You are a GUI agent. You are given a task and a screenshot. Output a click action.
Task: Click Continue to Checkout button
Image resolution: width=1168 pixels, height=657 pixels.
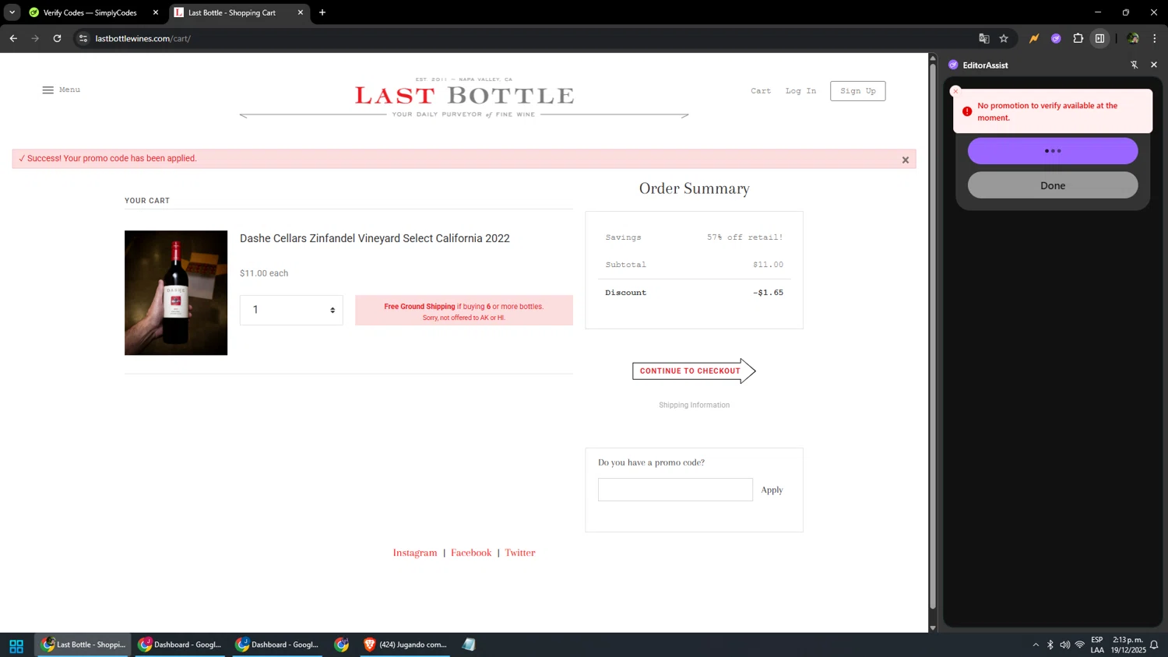694,371
